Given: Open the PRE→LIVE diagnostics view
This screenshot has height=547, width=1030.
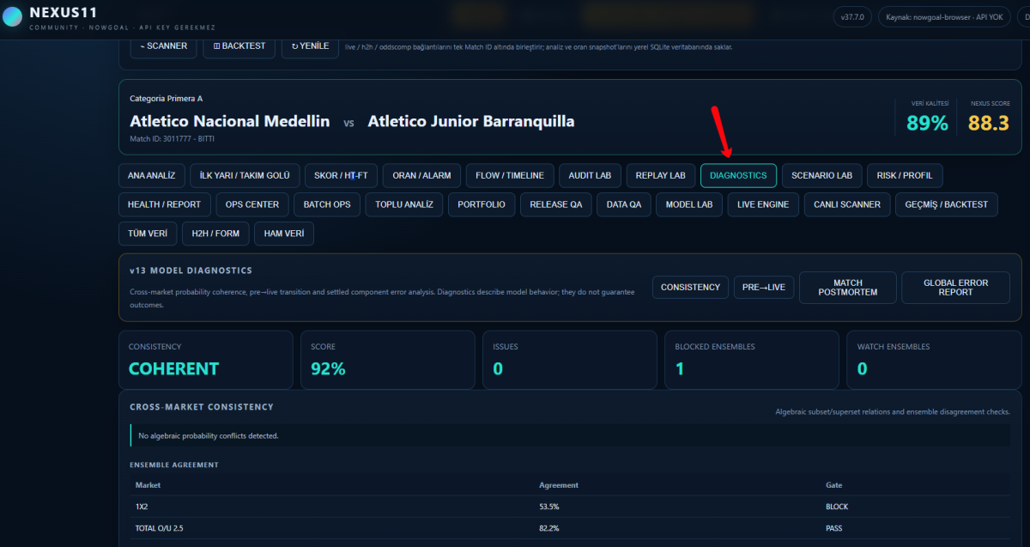Looking at the screenshot, I should tap(764, 287).
